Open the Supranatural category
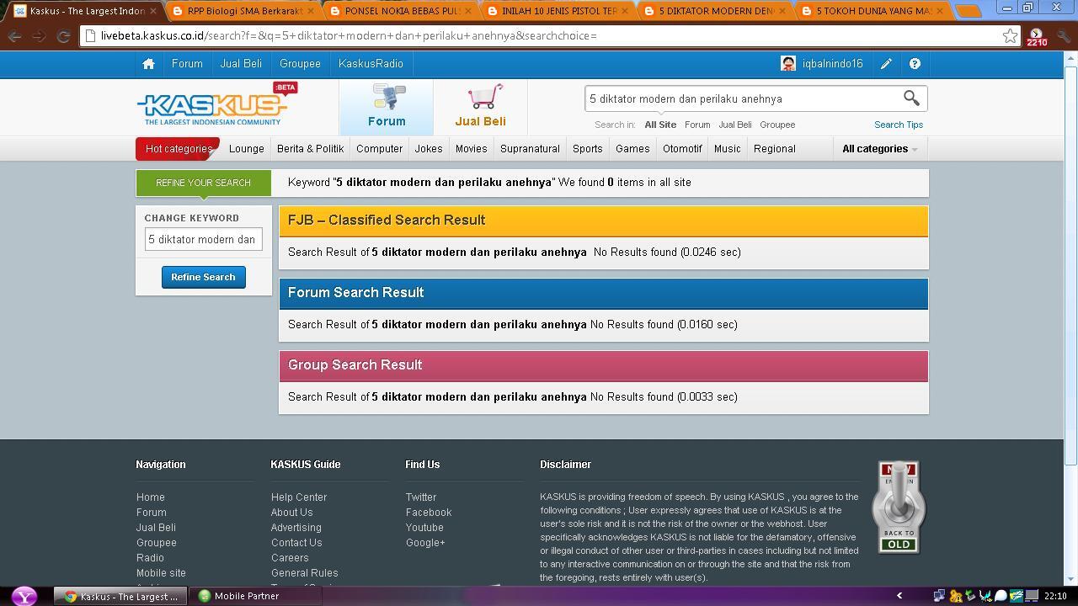Screen dimensions: 1078x606 [x=530, y=149]
